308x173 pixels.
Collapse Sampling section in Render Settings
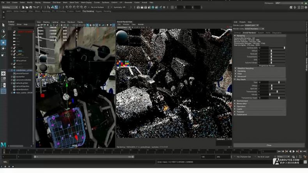coord(235,36)
